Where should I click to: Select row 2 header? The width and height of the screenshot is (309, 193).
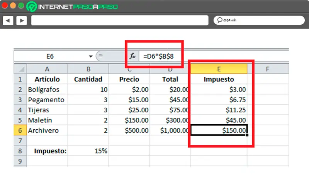[20, 90]
